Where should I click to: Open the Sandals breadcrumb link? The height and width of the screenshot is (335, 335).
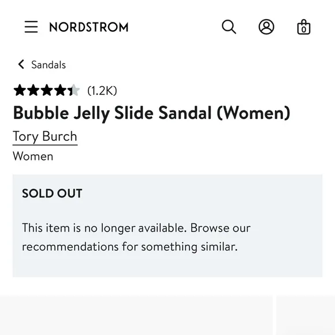[49, 65]
